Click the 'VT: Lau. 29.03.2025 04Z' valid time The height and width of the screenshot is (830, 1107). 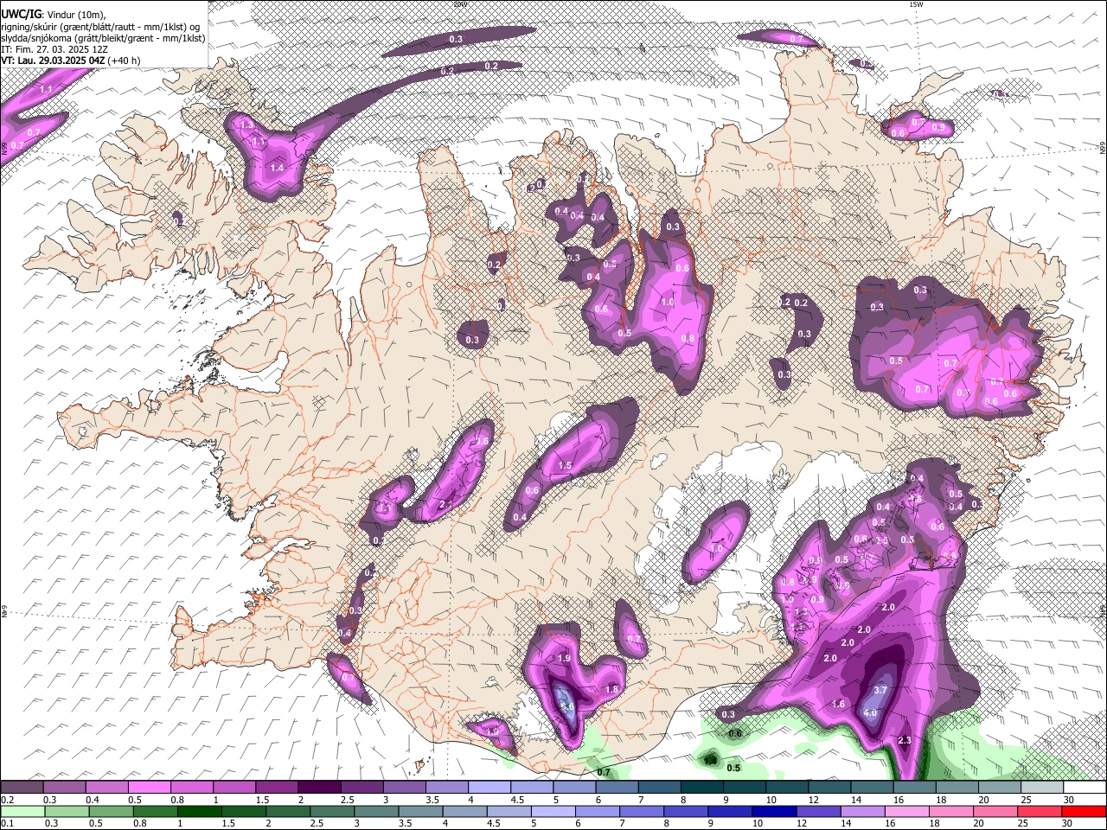(x=54, y=61)
